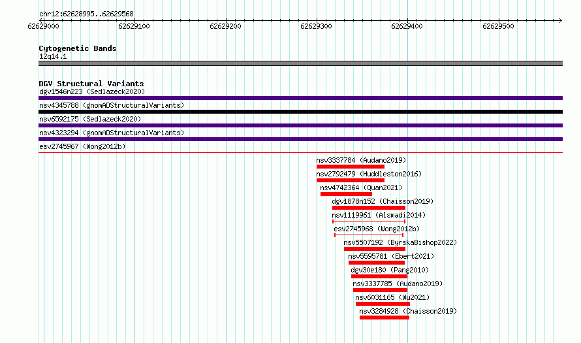Viewport: 581px width, 343px height.
Task: Open variant nsv2792479 (Huddleston2016) label
Action: pyautogui.click(x=369, y=174)
